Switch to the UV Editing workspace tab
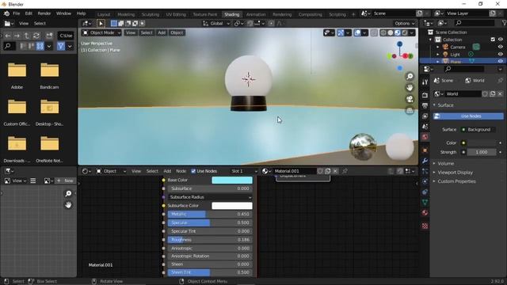Image resolution: width=507 pixels, height=285 pixels. click(x=176, y=14)
